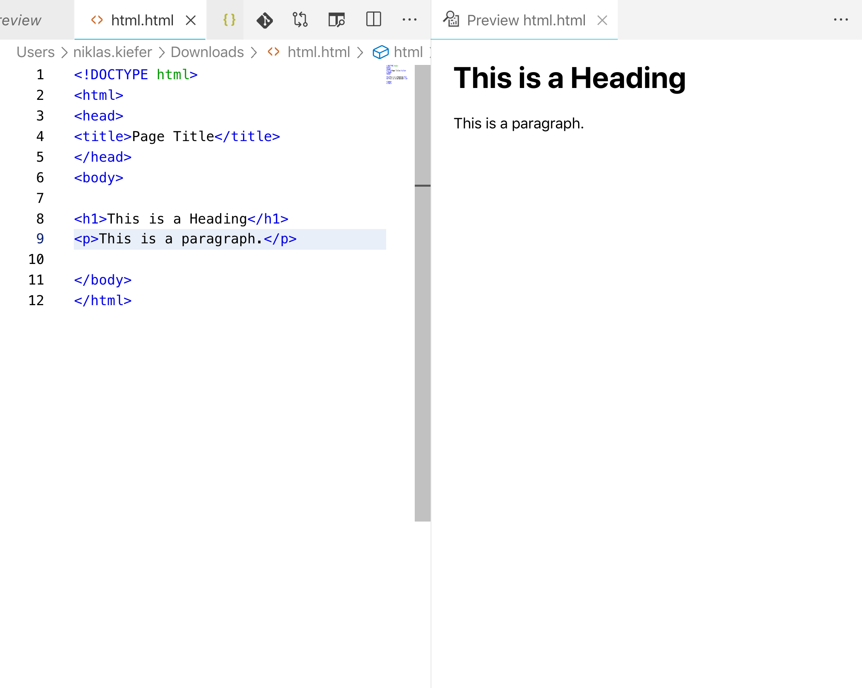Open preview to the side icon
The image size is (862, 688).
point(336,20)
